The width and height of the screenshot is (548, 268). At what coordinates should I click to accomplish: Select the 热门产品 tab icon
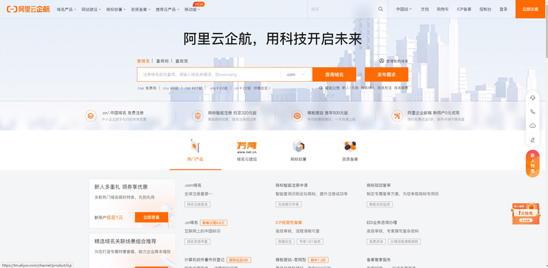point(195,146)
